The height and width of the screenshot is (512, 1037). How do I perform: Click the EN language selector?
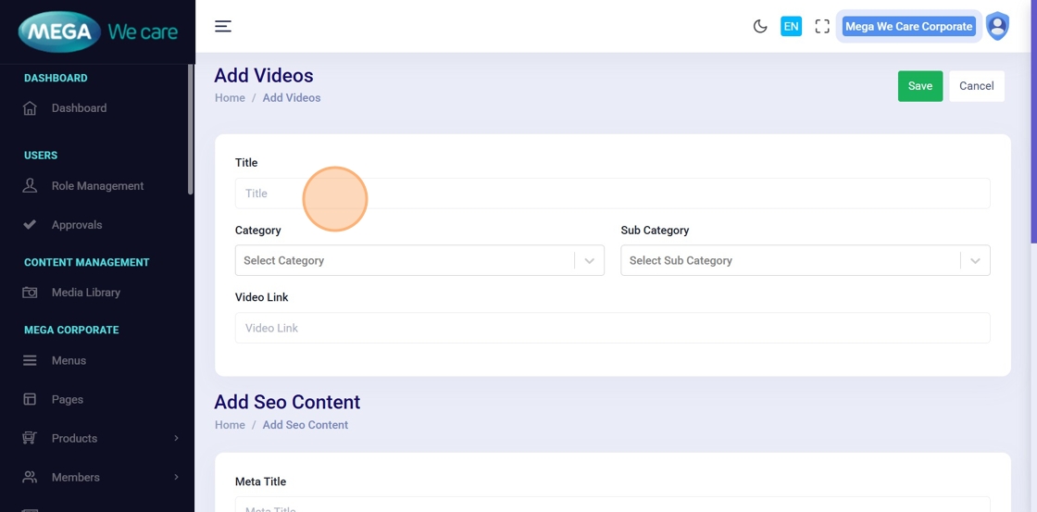pyautogui.click(x=791, y=26)
